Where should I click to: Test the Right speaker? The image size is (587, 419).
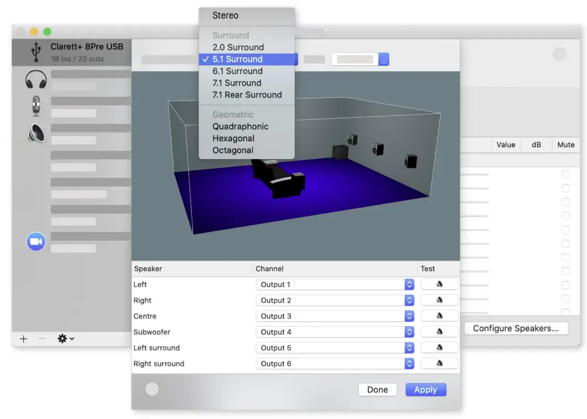[x=440, y=300]
